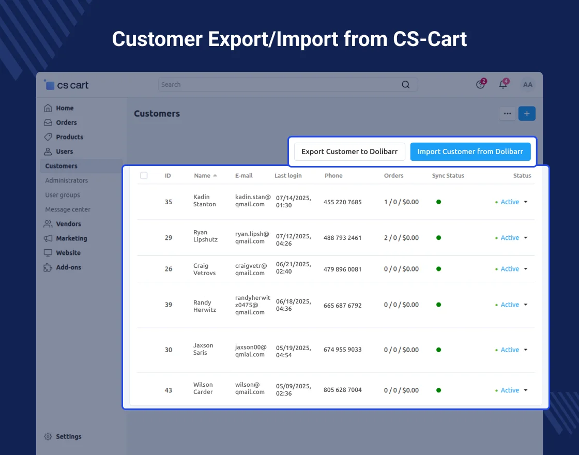Open the AA user avatar menu
Viewport: 579px width, 455px height.
coord(528,85)
